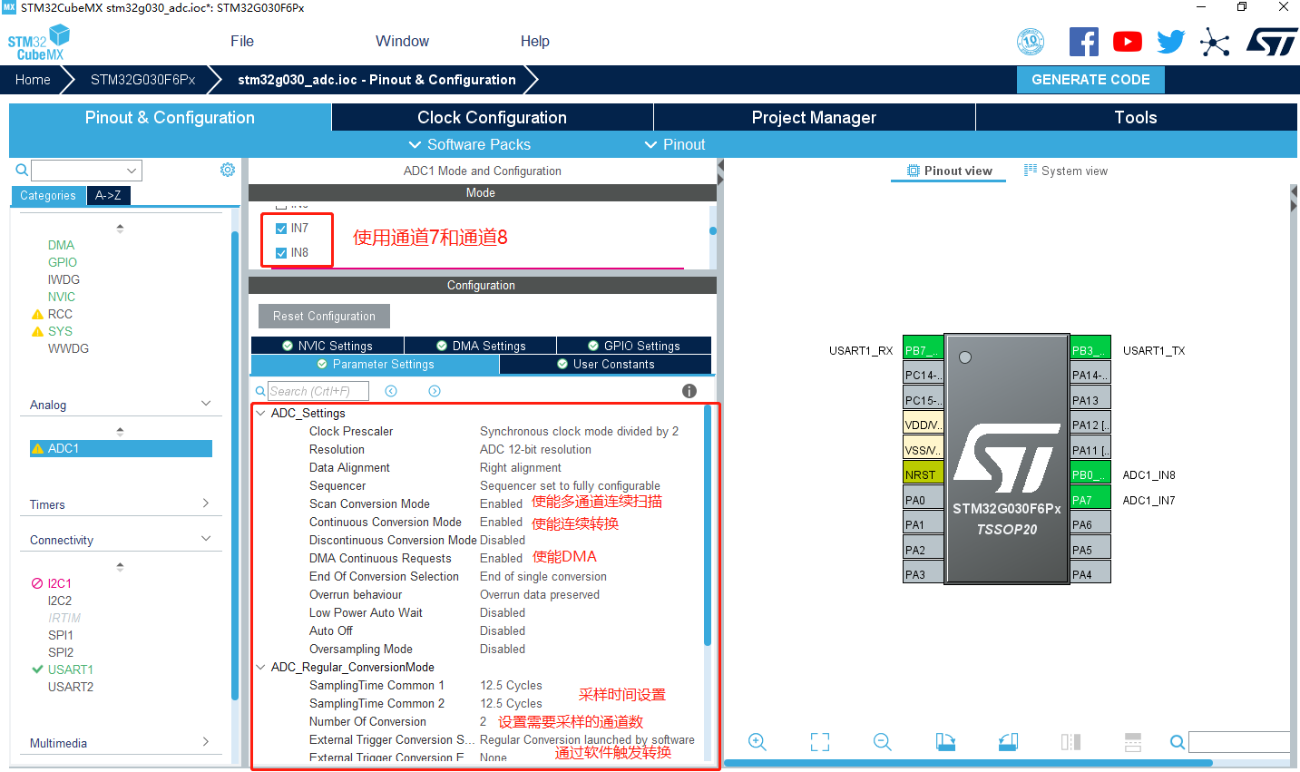
Task: Click the NRST pin on the chip
Action: 924,474
